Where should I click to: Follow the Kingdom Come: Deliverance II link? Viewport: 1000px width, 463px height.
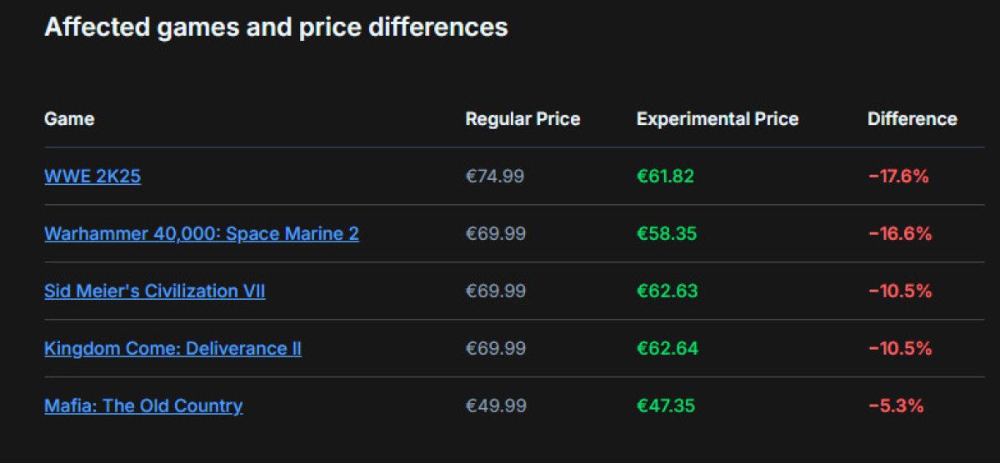pyautogui.click(x=172, y=348)
